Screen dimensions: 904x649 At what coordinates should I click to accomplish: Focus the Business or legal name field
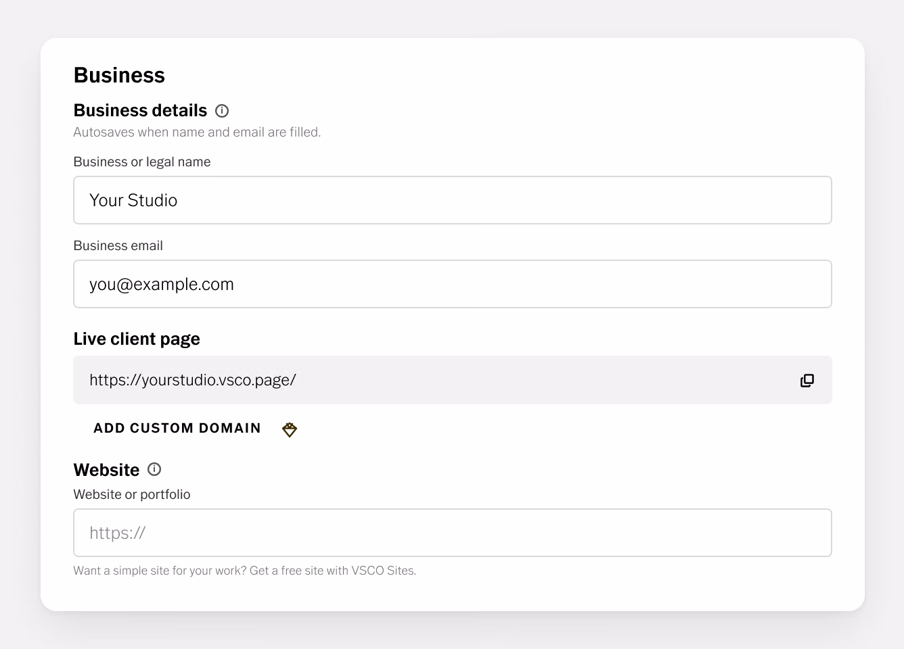453,200
